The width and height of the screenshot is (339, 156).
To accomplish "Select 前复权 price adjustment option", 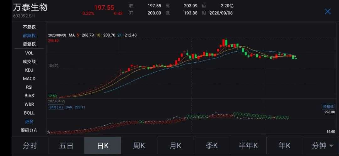I will [29, 36].
